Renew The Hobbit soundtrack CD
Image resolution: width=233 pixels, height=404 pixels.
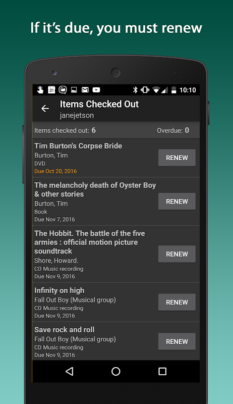pyautogui.click(x=177, y=254)
